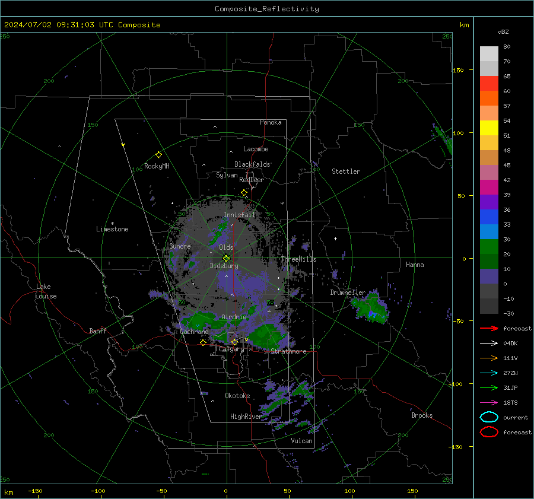Click the Sundre label
The height and width of the screenshot is (499, 534).
(x=180, y=246)
